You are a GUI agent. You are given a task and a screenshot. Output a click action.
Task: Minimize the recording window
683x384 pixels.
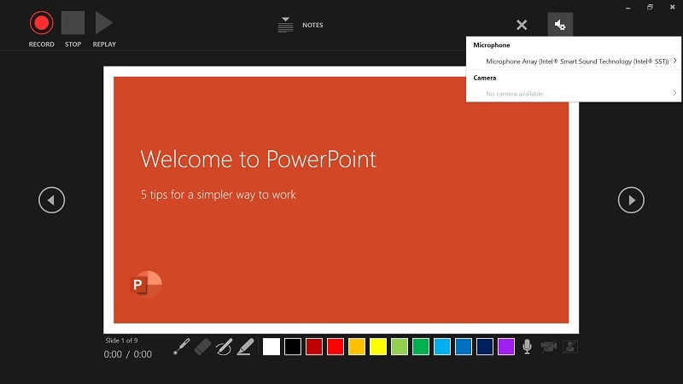(628, 8)
